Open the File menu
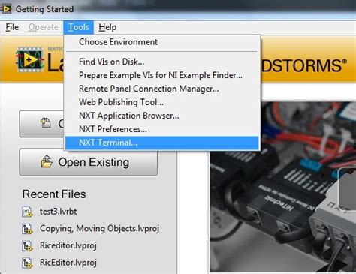Image resolution: width=356 pixels, height=274 pixels. [12, 27]
